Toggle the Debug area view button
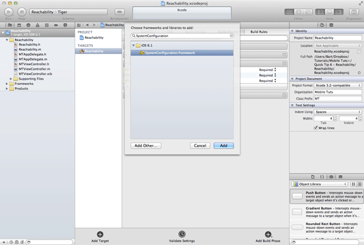Image resolution: width=364 pixels, height=245 pixels. pyautogui.click(x=329, y=12)
